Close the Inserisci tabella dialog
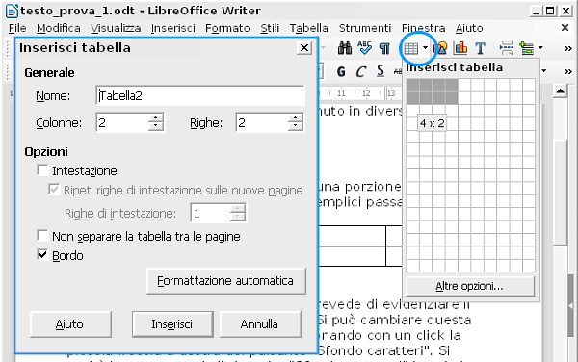The height and width of the screenshot is (362, 578). point(304,48)
